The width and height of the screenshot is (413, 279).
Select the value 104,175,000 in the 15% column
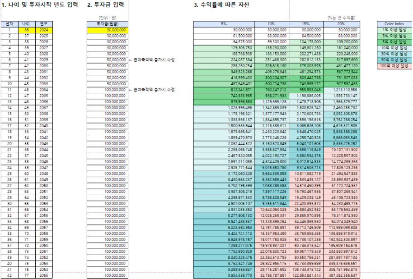click(306, 42)
